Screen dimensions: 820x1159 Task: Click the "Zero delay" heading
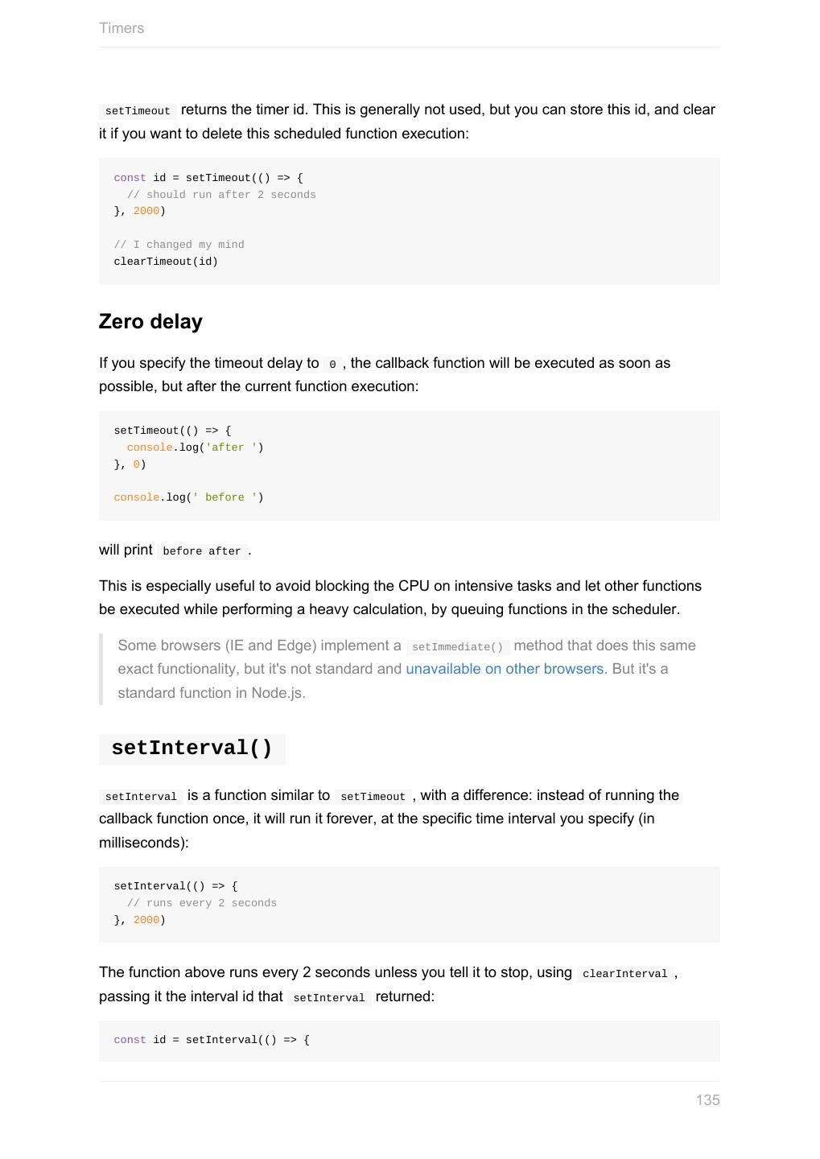pos(150,321)
